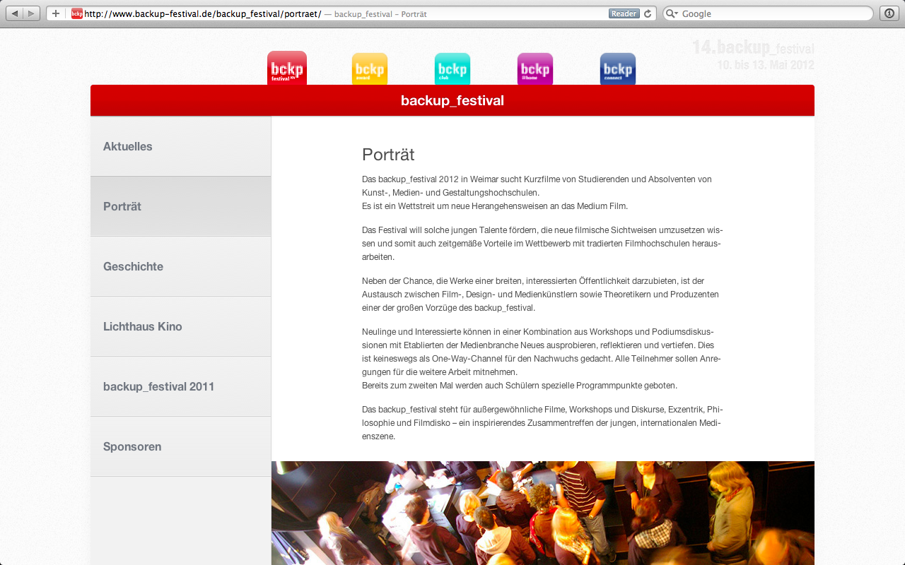The height and width of the screenshot is (565, 905).
Task: Click paragraph starting 'Das Festival will solche jungen'
Action: point(542,243)
